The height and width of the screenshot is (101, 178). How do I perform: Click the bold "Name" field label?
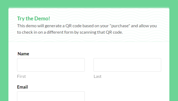(23, 54)
